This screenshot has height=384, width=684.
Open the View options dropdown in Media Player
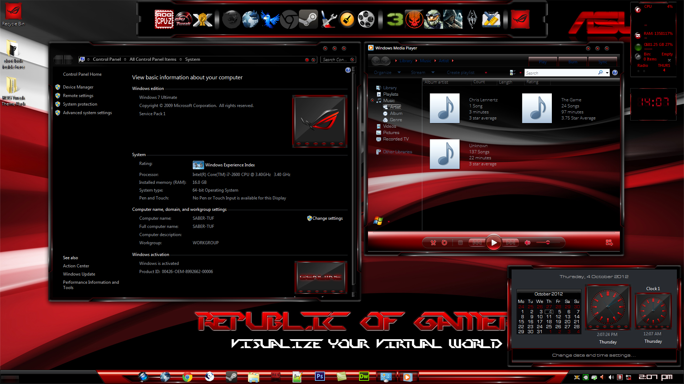[x=520, y=73]
